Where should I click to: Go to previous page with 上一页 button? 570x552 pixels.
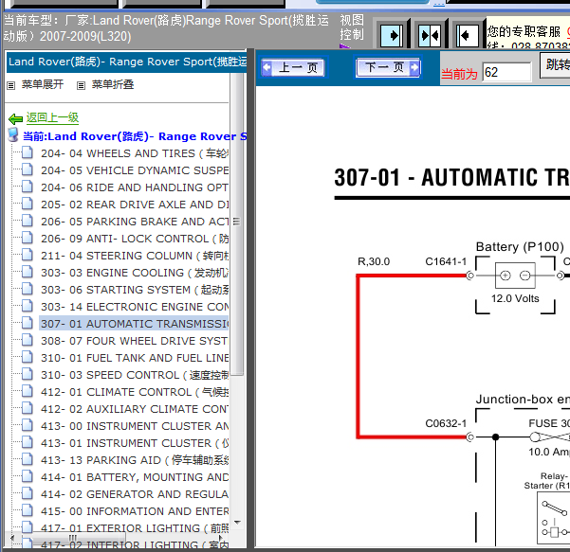coord(294,67)
